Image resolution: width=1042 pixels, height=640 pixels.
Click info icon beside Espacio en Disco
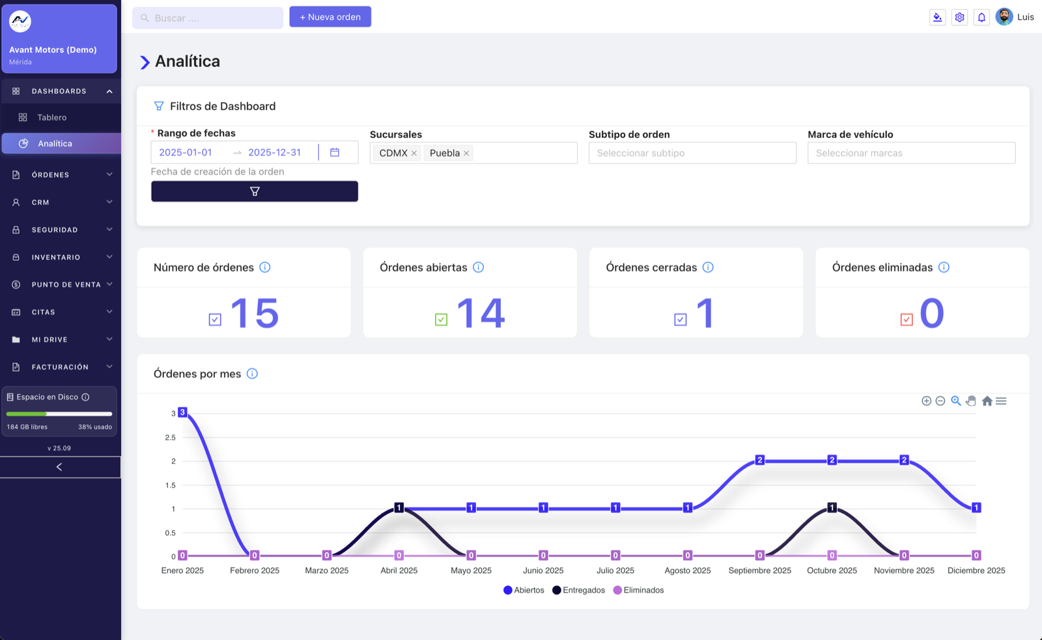point(85,397)
